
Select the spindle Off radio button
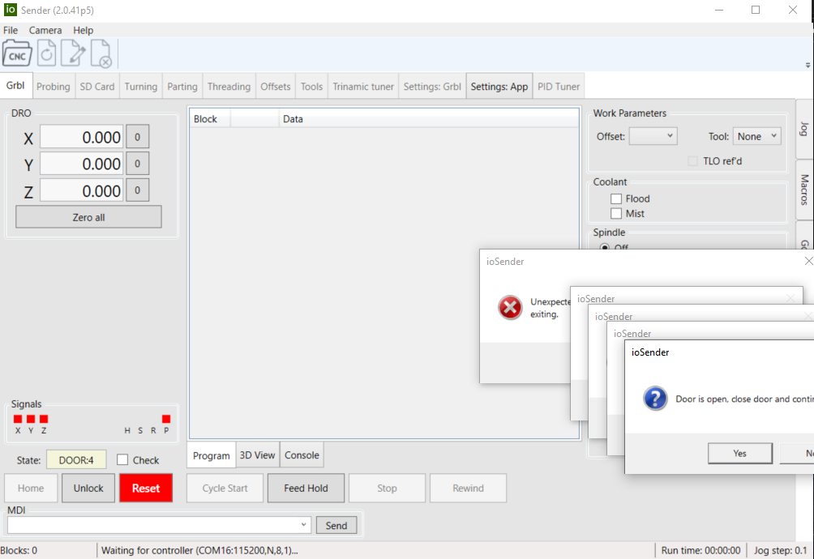point(605,247)
